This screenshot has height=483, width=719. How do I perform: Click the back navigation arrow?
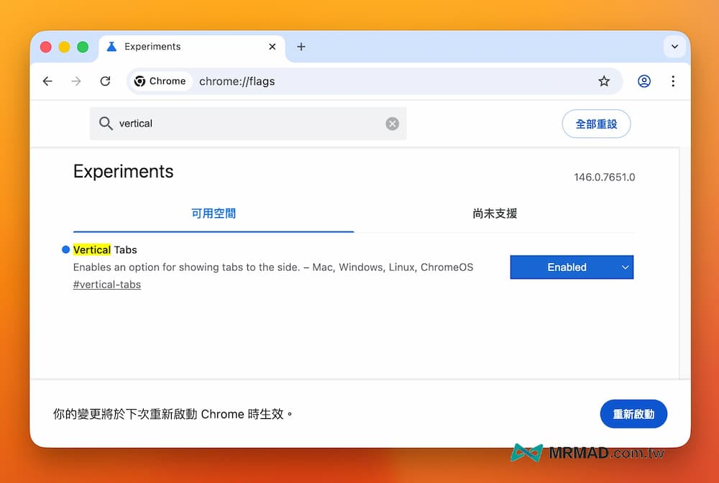click(x=47, y=81)
